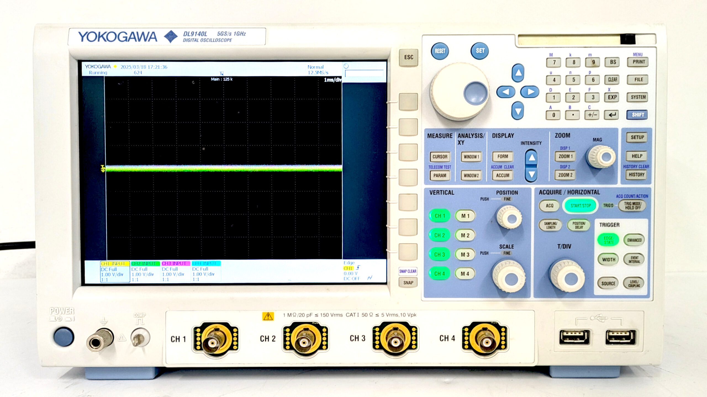The width and height of the screenshot is (707, 397).
Task: Decrease display intensity with down arrow
Action: (x=532, y=175)
